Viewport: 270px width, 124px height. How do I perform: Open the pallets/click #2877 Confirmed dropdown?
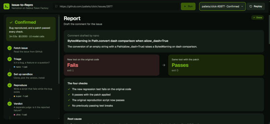coord(222,6)
